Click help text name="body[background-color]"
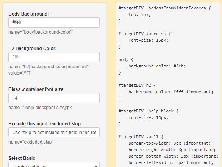The width and height of the screenshot is (222, 167). (41, 32)
